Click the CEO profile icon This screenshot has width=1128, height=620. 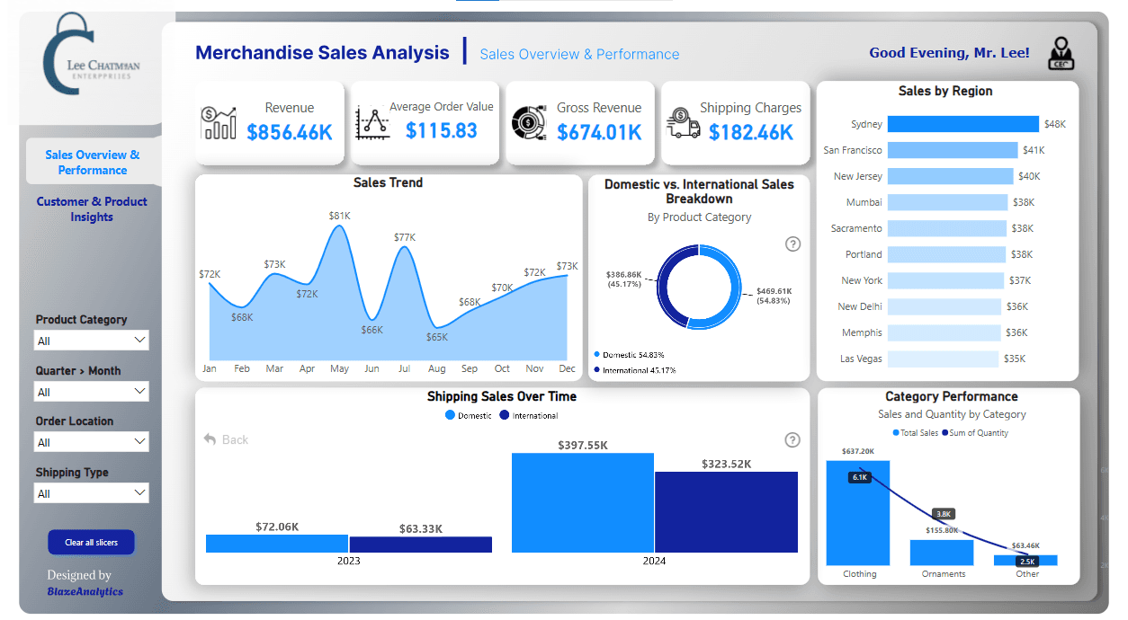click(1061, 54)
